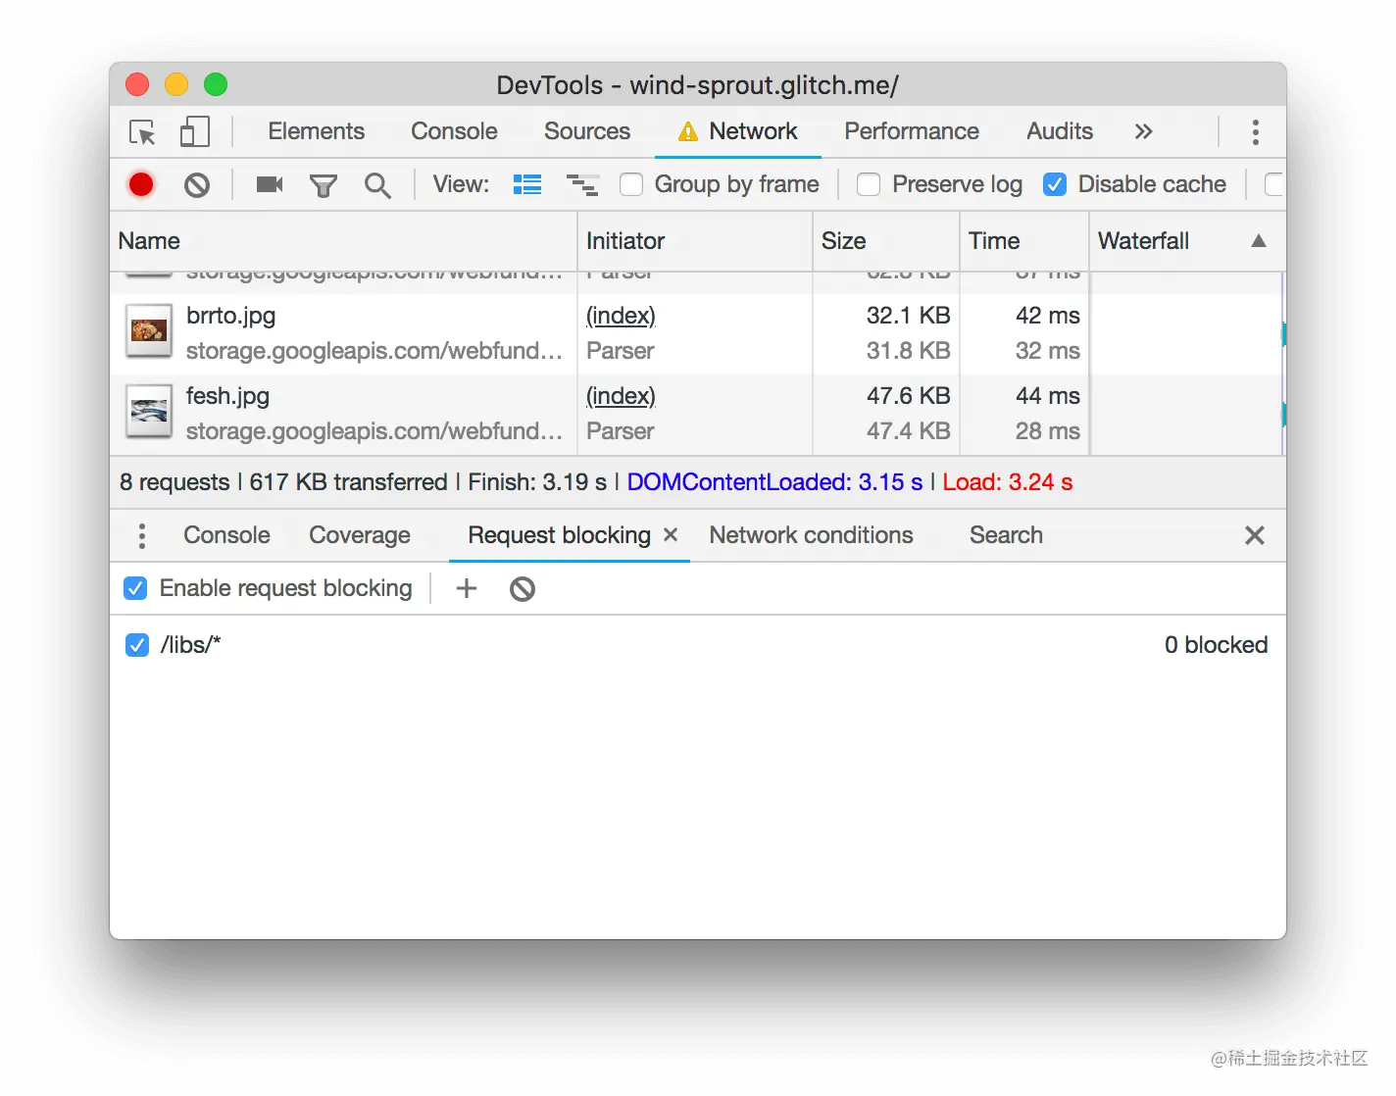Screen dimensions: 1396x1096
Task: Select the fesh.jpg request row
Action: [x=697, y=415]
